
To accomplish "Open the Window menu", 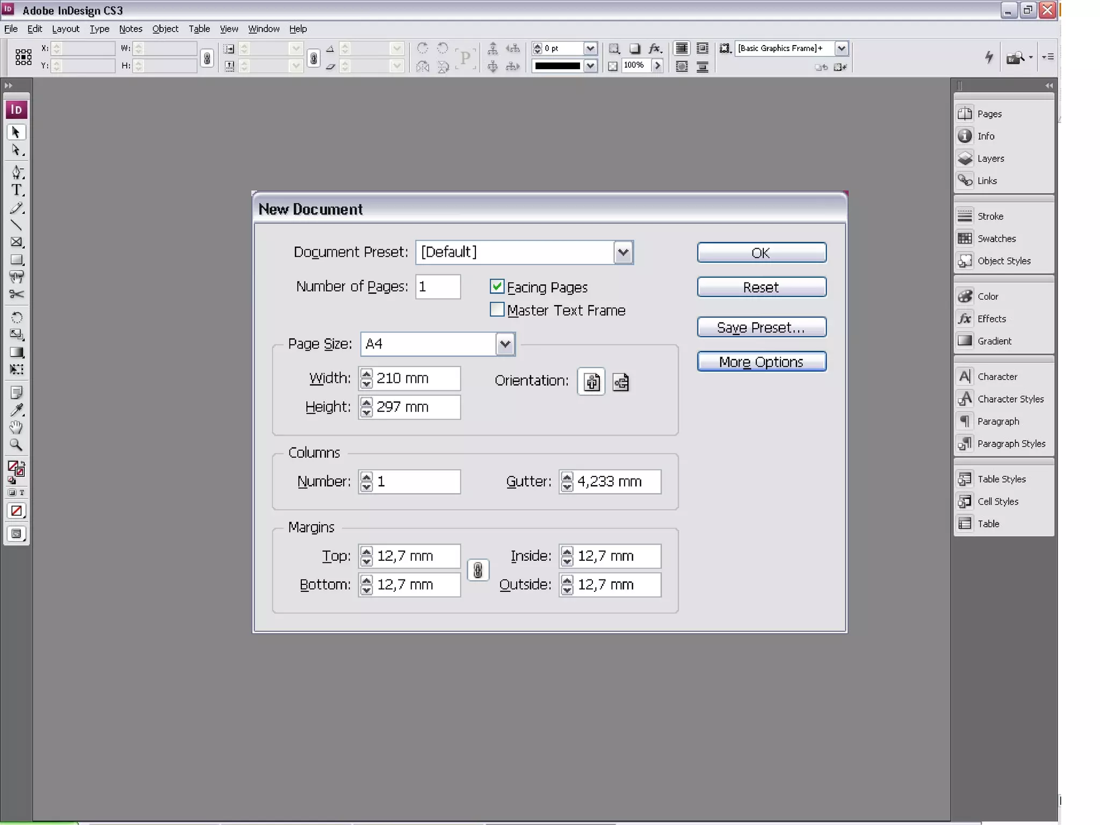I will (x=263, y=29).
